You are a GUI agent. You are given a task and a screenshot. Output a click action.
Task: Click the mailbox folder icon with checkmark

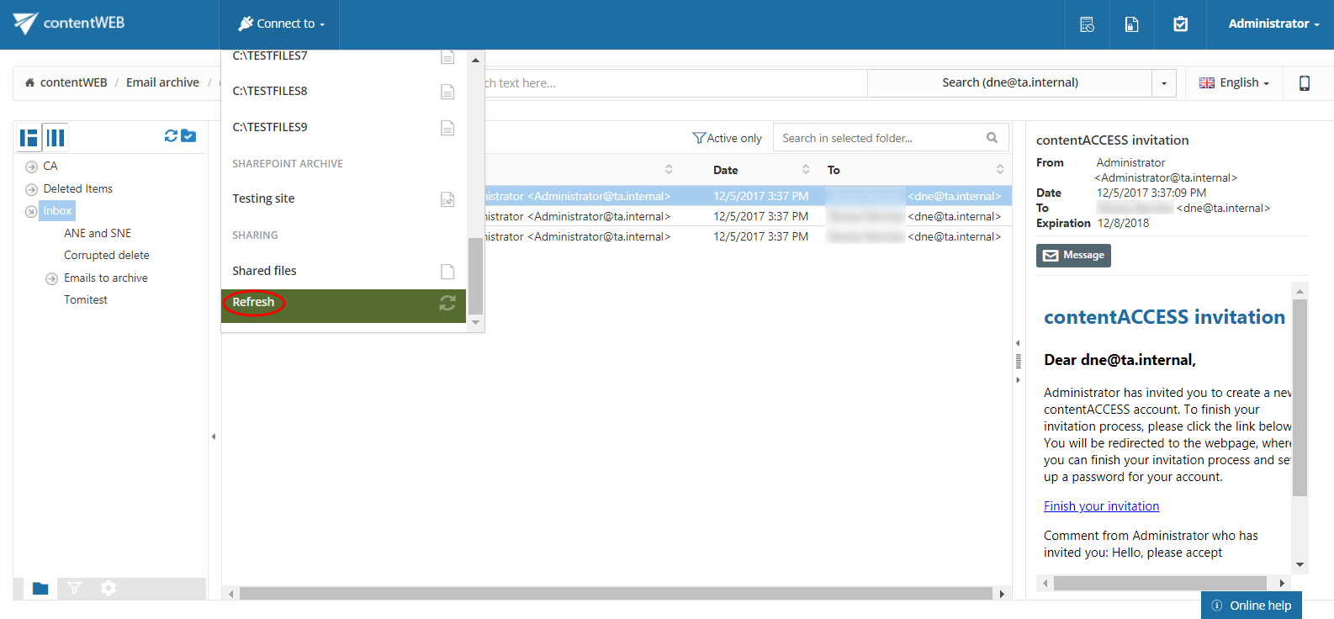[188, 135]
